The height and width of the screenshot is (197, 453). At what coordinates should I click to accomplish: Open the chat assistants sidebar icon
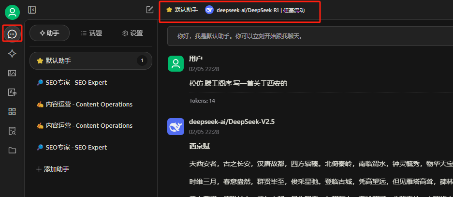coord(12,34)
